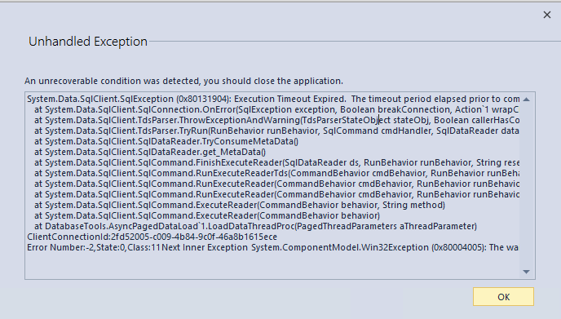Select the SqlDataReader.TryConsumeMetaData line
This screenshot has height=319, width=561.
[x=166, y=141]
